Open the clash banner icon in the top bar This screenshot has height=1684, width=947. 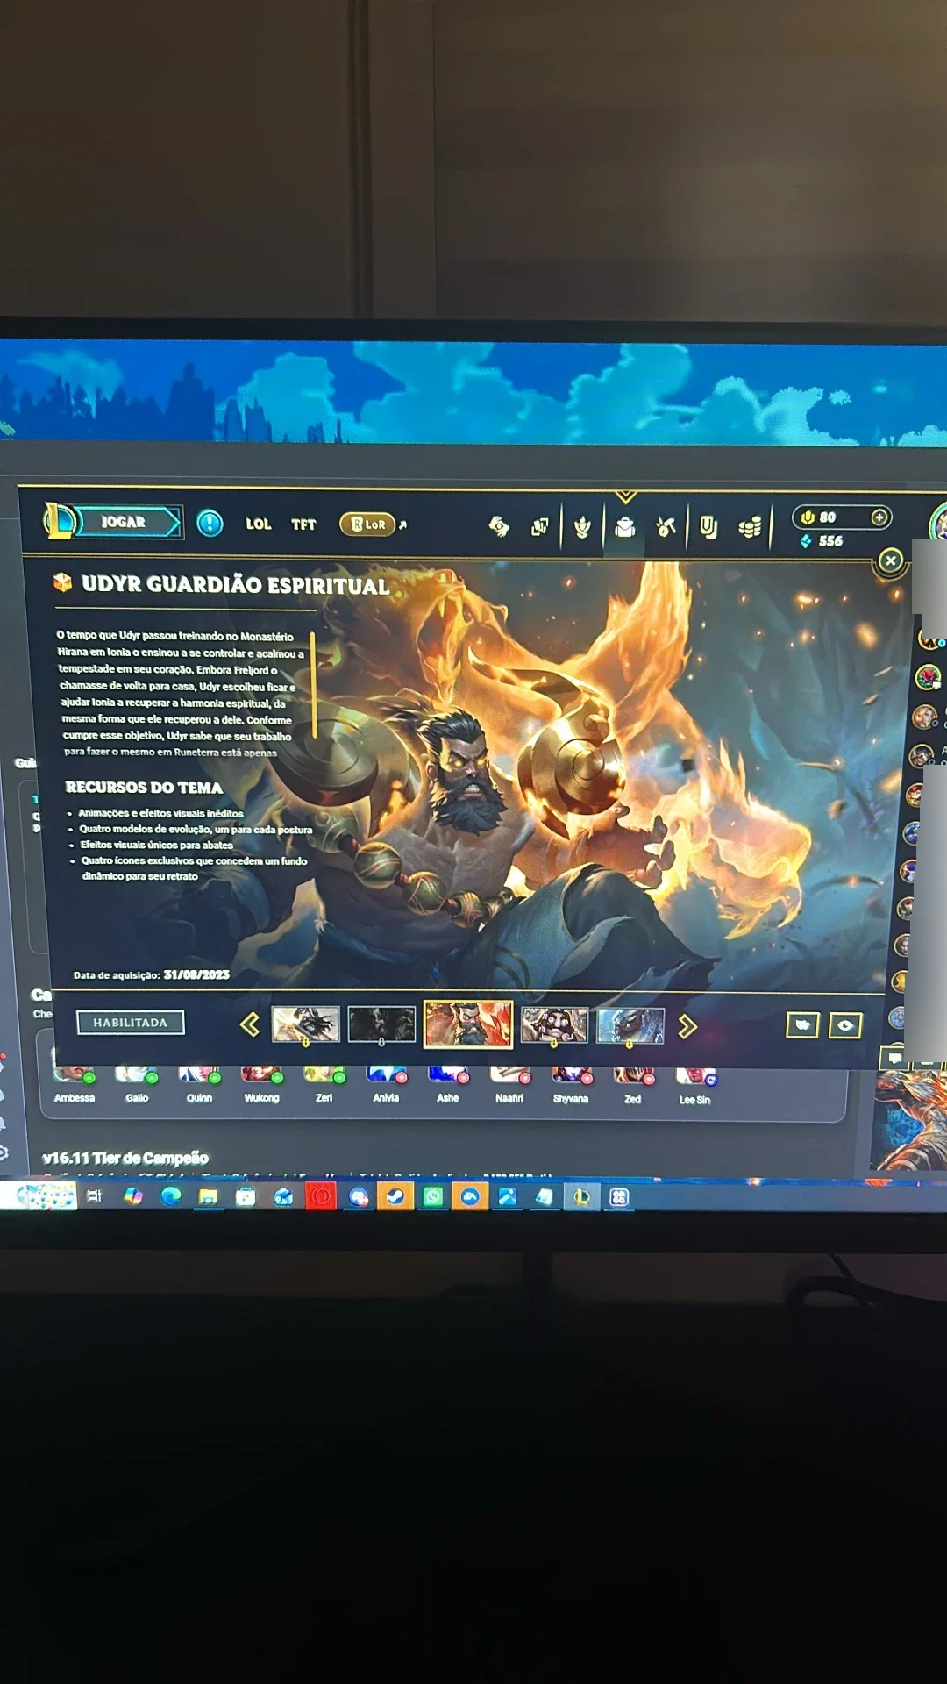tap(708, 527)
